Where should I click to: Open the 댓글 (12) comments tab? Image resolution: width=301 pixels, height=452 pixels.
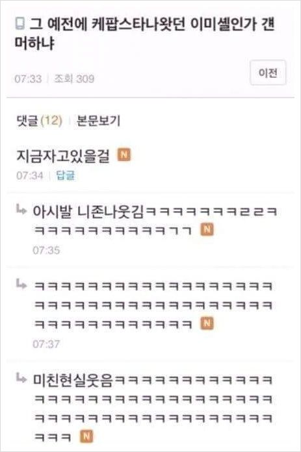tap(39, 121)
